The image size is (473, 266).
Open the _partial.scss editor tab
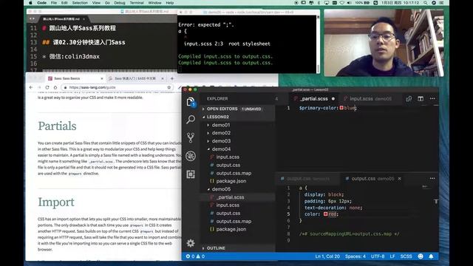(x=314, y=98)
